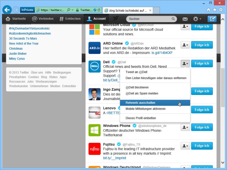The height and width of the screenshot is (170, 227).
Task: Open the 'Justin Bieber' trend
Action: pos(18,54)
